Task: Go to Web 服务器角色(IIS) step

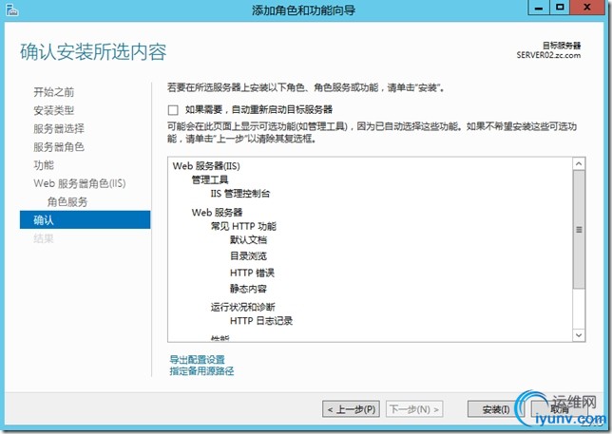Action: tap(80, 183)
